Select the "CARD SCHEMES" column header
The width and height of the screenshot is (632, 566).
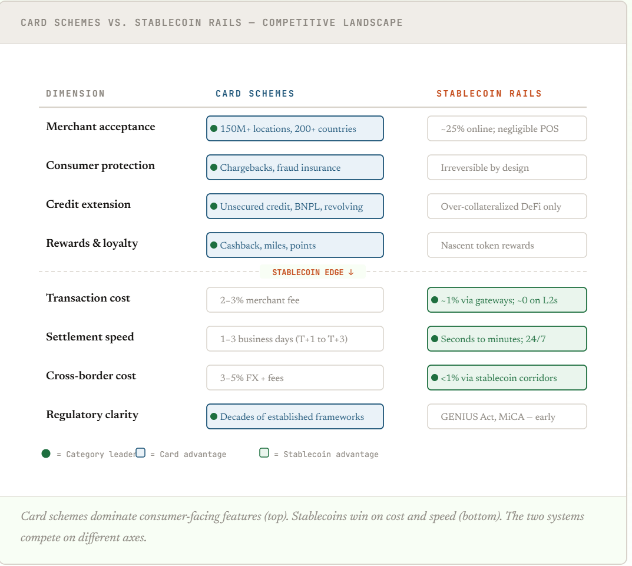(254, 94)
